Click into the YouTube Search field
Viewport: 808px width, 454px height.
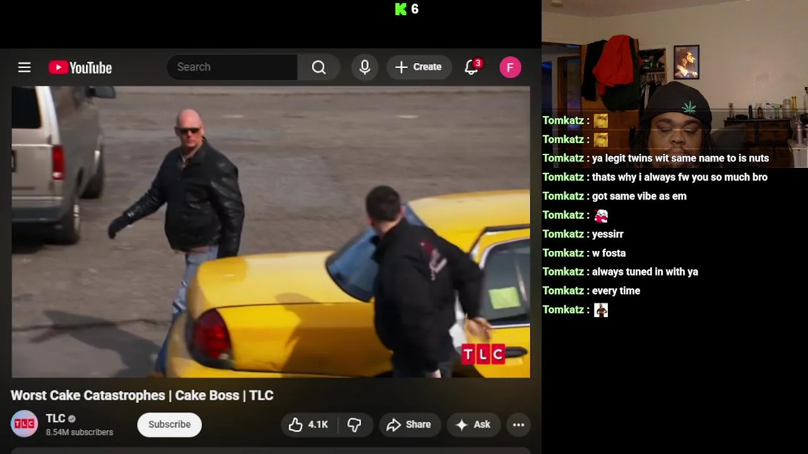coord(232,67)
